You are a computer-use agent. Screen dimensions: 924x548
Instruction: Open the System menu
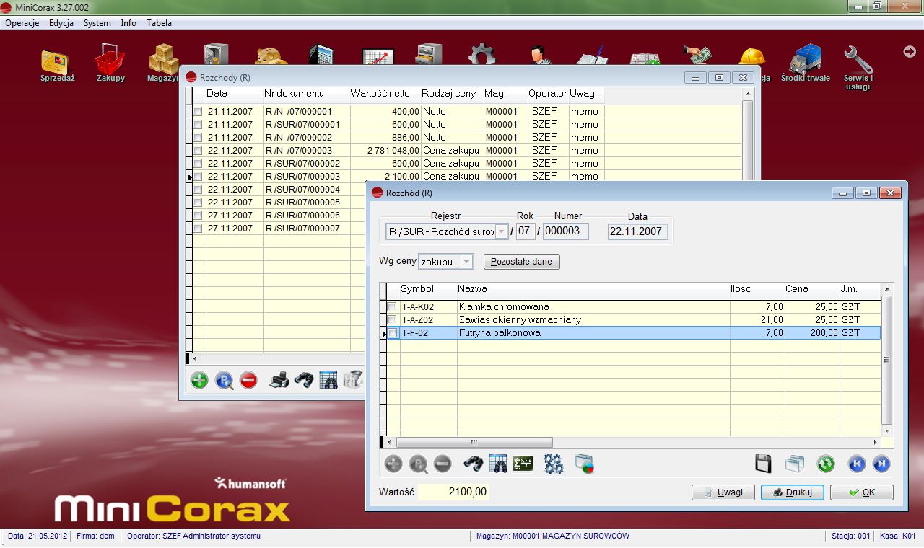point(97,23)
